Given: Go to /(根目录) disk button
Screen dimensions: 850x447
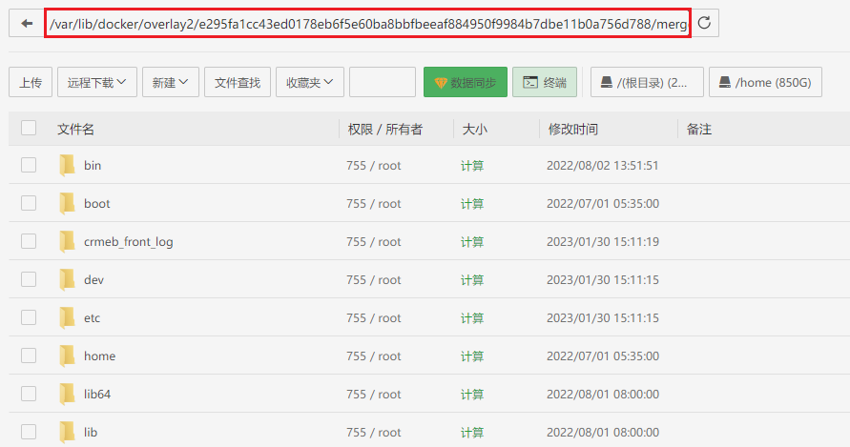Looking at the screenshot, I should pos(647,82).
